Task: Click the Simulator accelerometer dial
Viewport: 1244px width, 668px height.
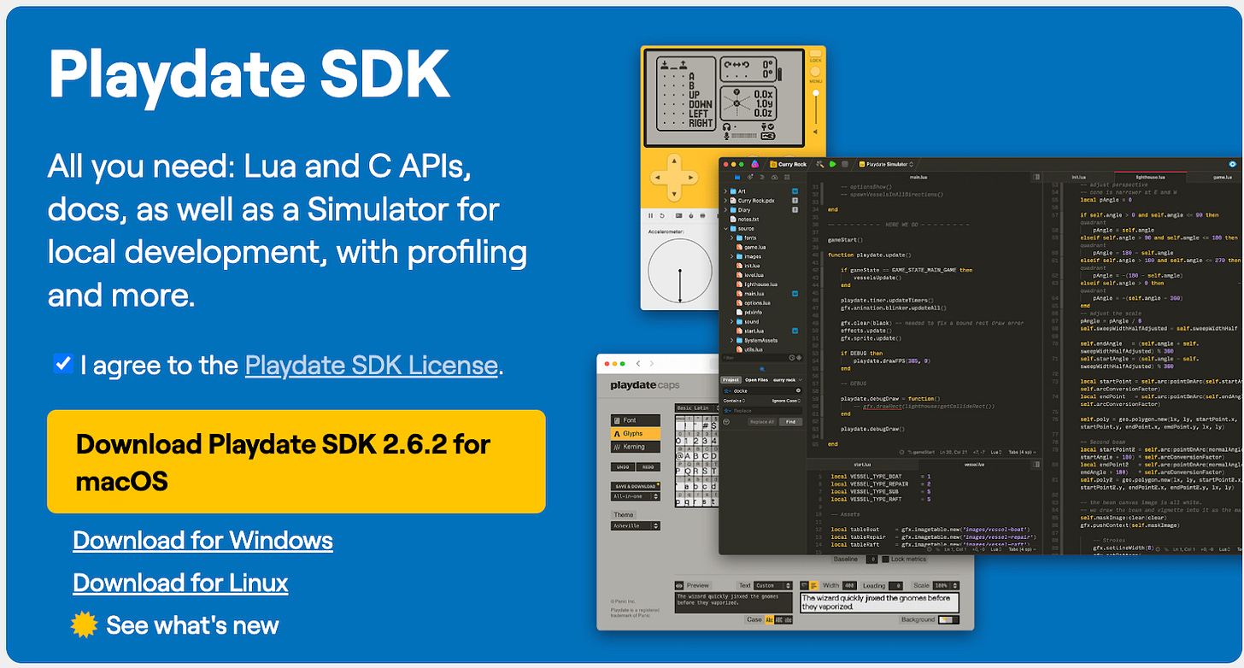Action: click(x=680, y=270)
